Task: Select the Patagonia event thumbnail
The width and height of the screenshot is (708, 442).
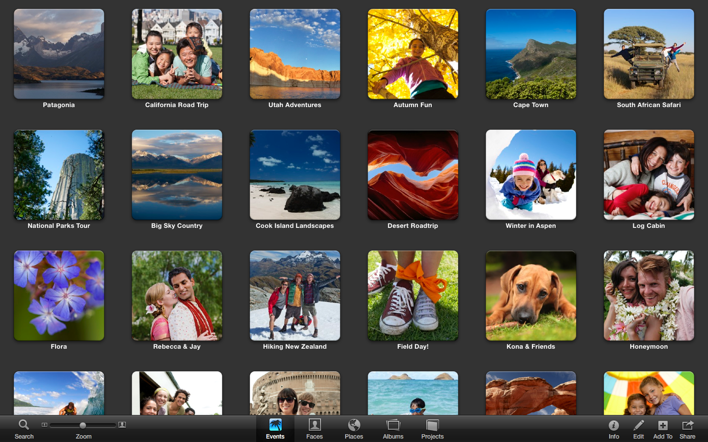Action: coord(59,54)
